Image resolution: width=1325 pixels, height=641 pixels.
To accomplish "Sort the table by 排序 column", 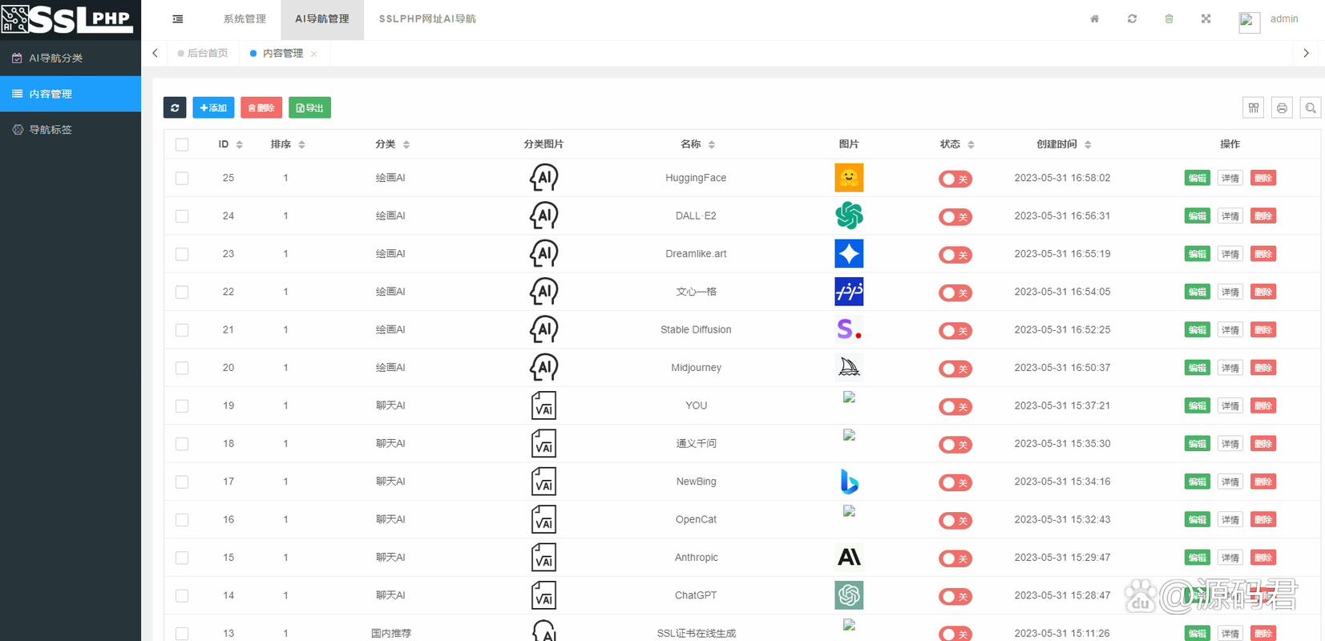I will 301,144.
